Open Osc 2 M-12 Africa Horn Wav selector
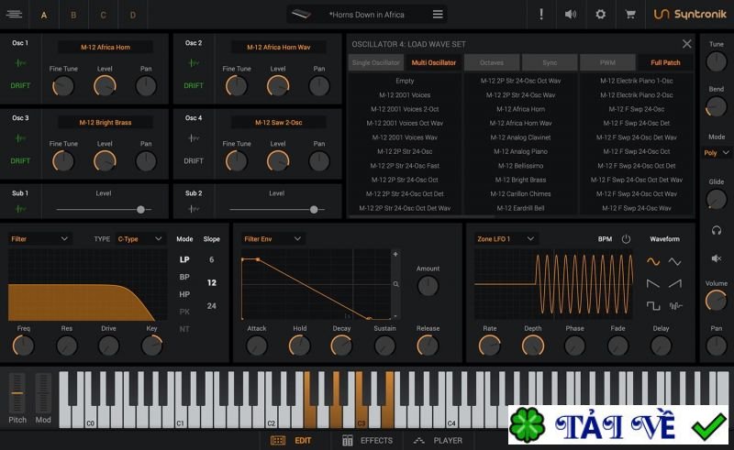Screen dimensions: 734x450 pos(279,48)
